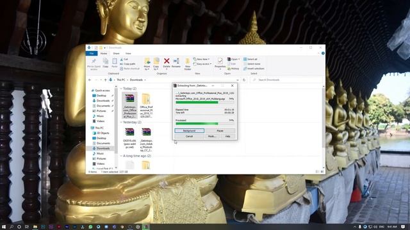Select Downloads under This PC

[x=103, y=148]
